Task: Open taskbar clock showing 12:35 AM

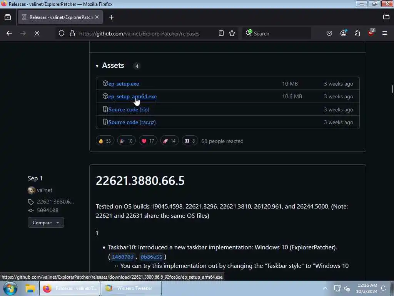Action: (x=367, y=288)
